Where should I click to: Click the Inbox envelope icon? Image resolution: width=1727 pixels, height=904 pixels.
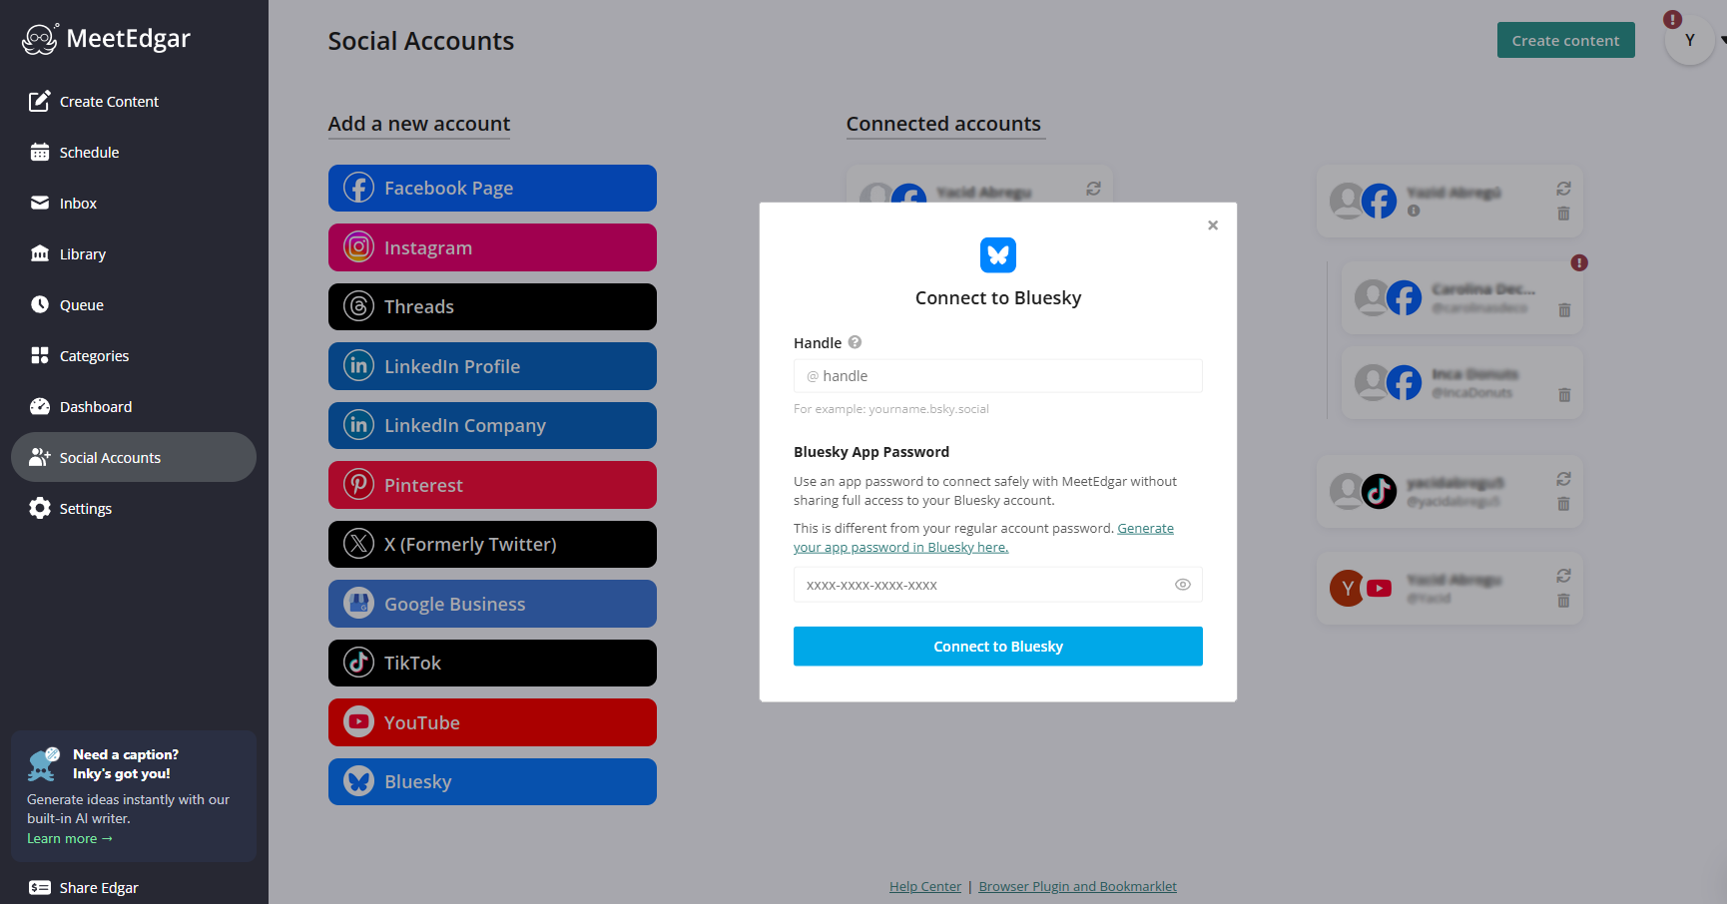point(40,203)
